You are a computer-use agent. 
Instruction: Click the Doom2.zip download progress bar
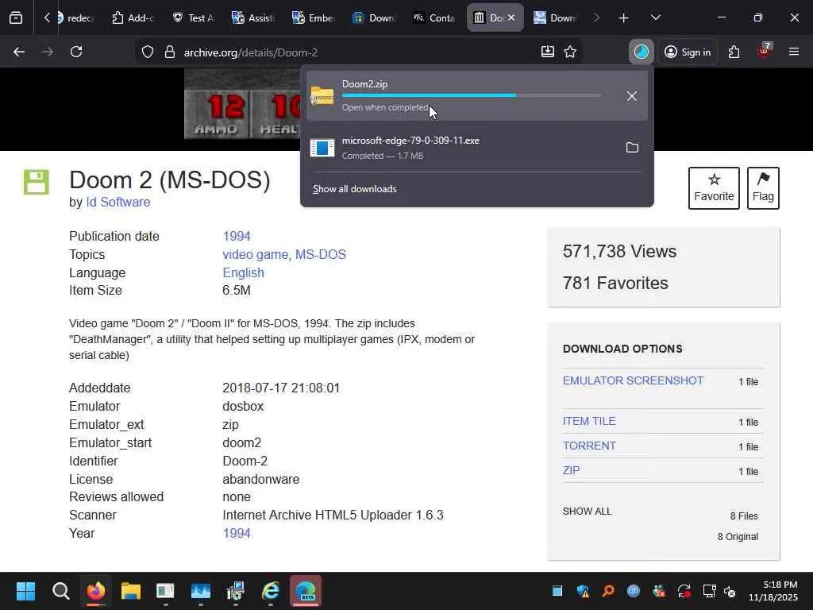click(x=472, y=95)
